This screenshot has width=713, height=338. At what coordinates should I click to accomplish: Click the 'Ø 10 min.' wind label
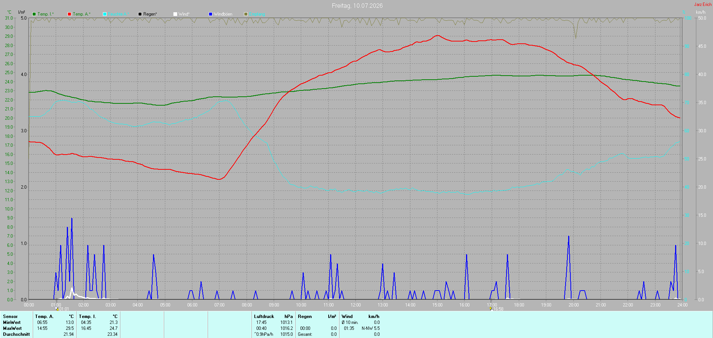(x=350, y=322)
